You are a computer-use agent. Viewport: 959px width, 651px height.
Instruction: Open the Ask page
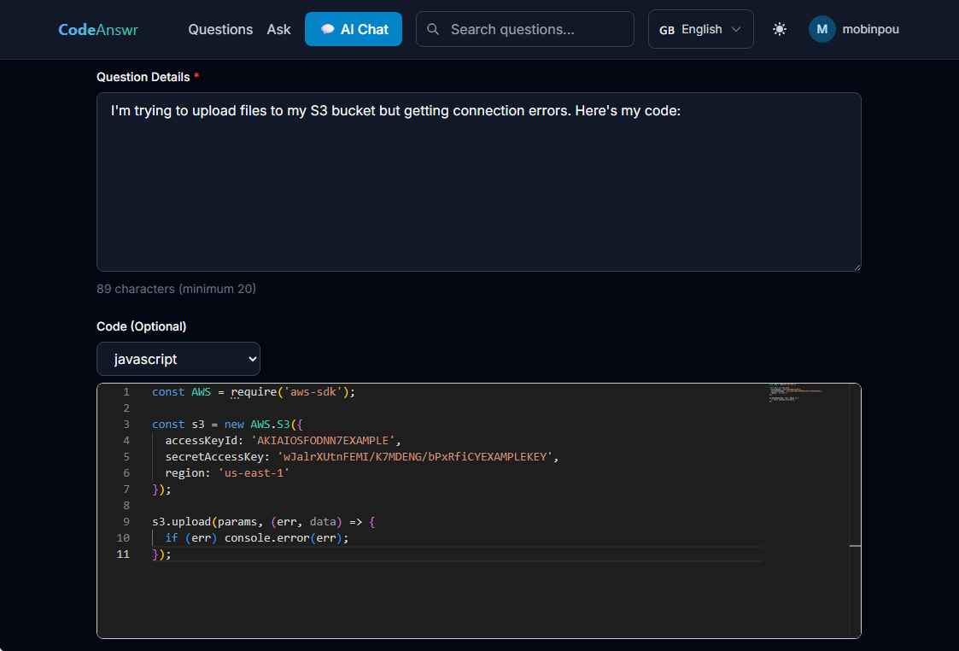point(278,28)
